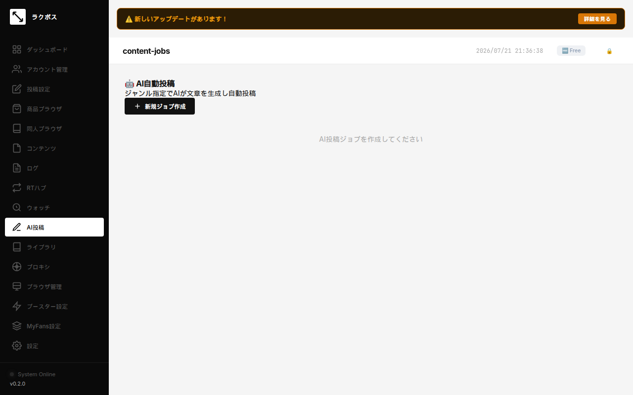This screenshot has width=633, height=395.
Task: Open the 同人ブラウザ menu item
Action: click(x=54, y=128)
